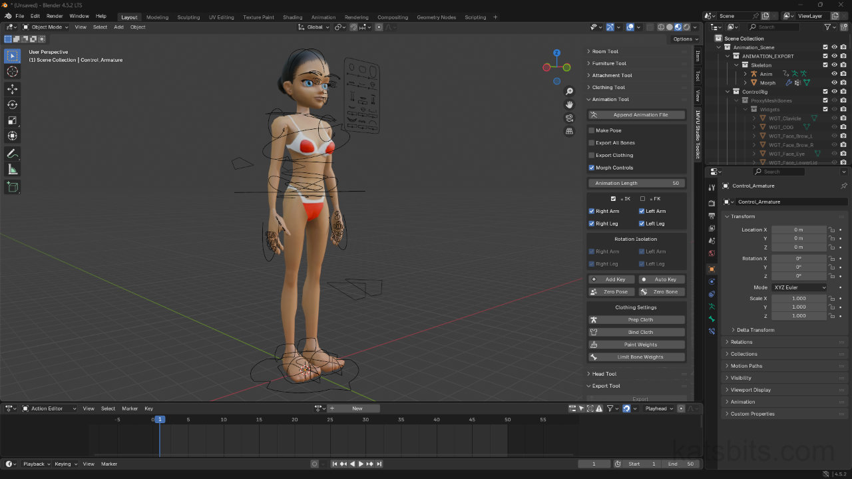852x479 pixels.
Task: Uncheck the Morph Controls checkbox
Action: [x=592, y=168]
